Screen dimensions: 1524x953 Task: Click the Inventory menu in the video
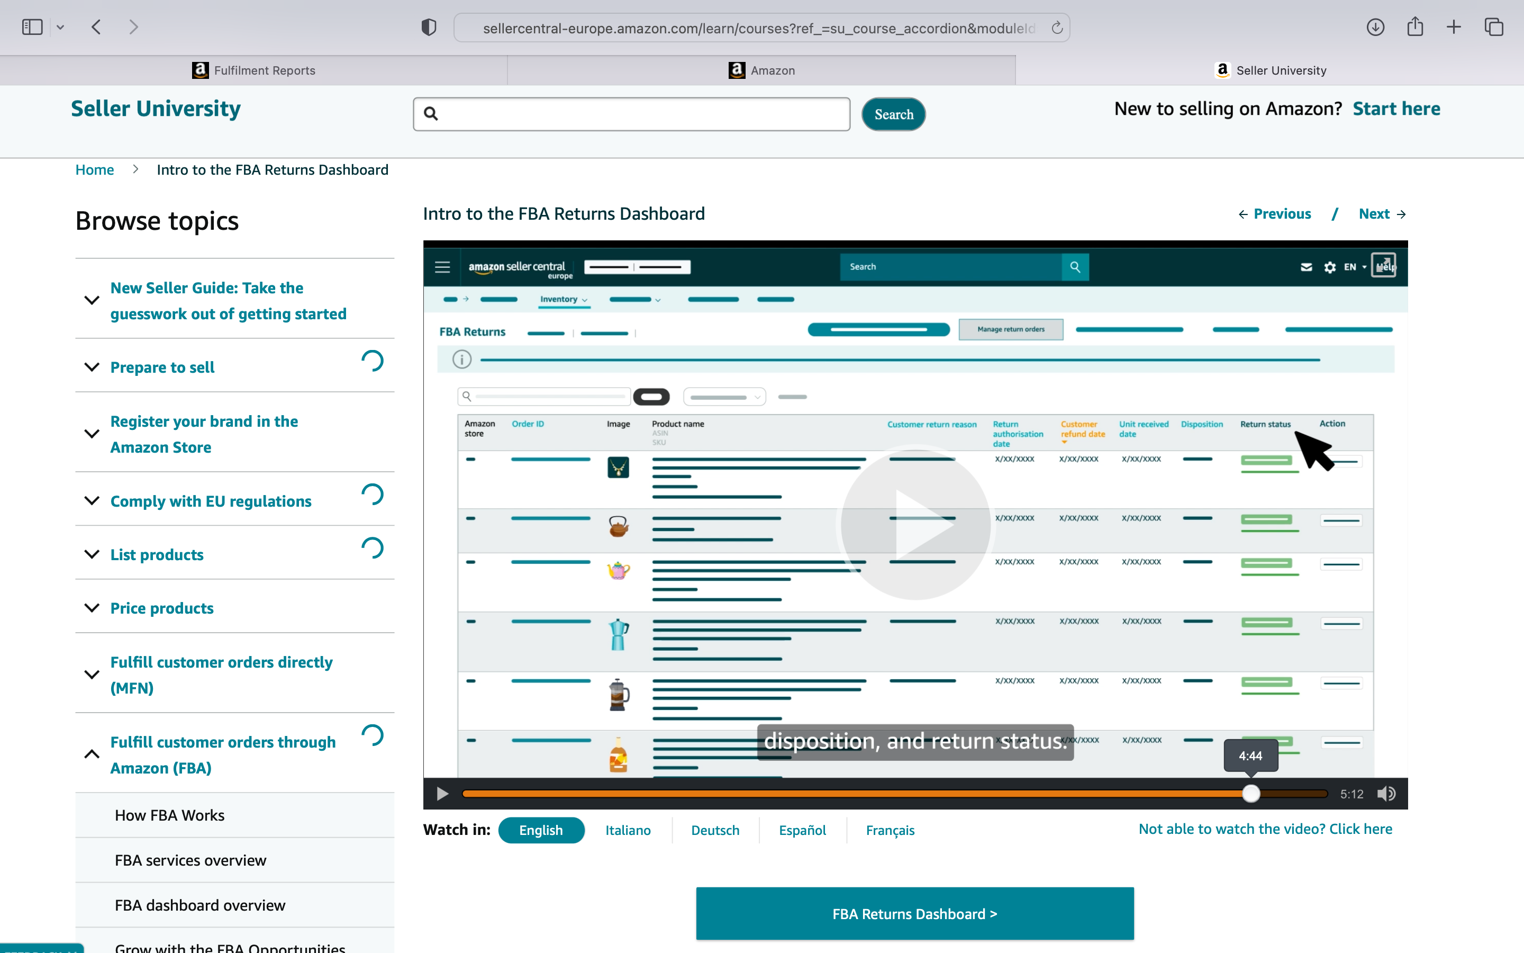[x=564, y=299]
